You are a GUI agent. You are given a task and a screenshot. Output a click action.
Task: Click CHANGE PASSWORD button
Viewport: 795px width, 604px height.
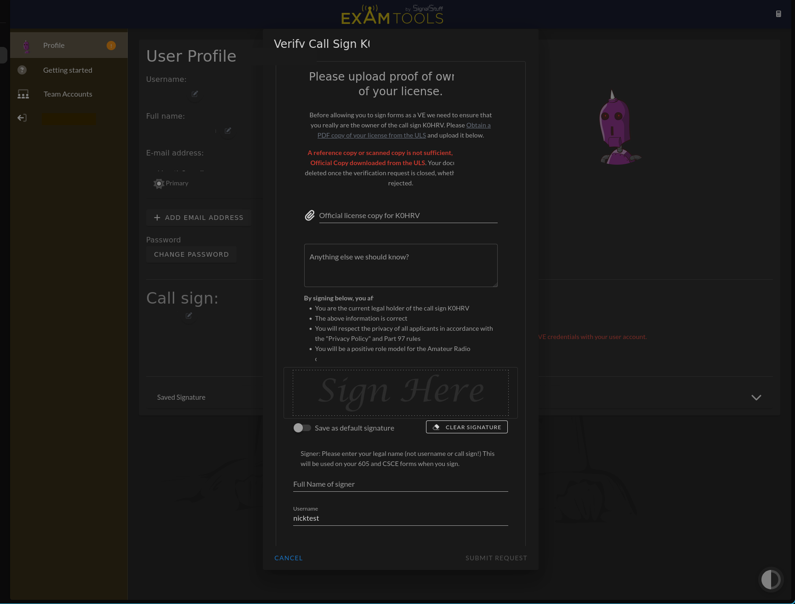click(x=191, y=254)
